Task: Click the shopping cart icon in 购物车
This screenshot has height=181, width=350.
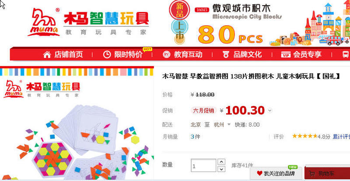Action: click(x=312, y=174)
